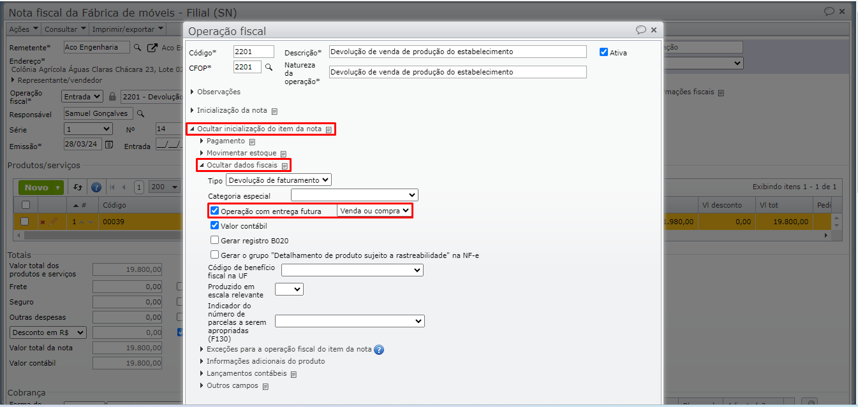Enable Gerar registro B020

pos(215,240)
